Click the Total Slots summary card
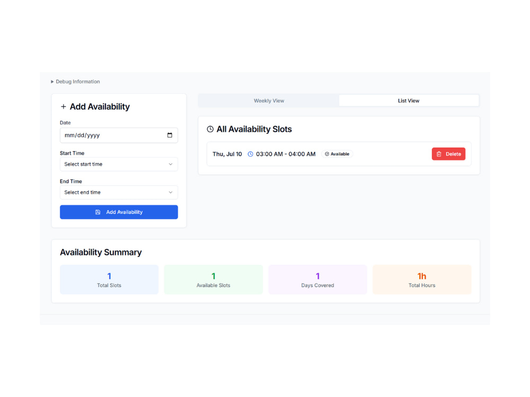This screenshot has width=530, height=397. pos(109,279)
